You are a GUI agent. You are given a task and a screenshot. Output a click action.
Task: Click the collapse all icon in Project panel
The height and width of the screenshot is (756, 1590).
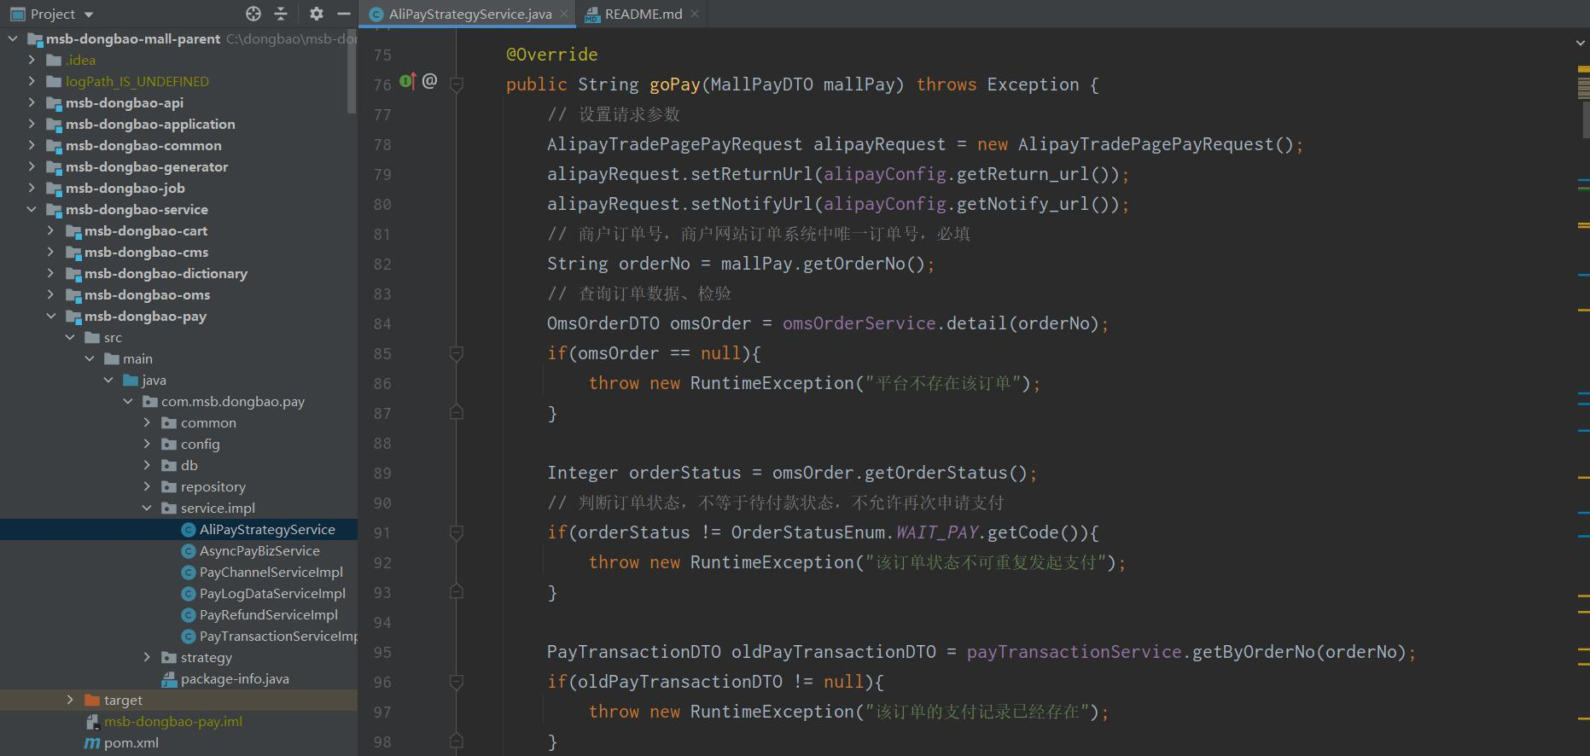(x=281, y=14)
